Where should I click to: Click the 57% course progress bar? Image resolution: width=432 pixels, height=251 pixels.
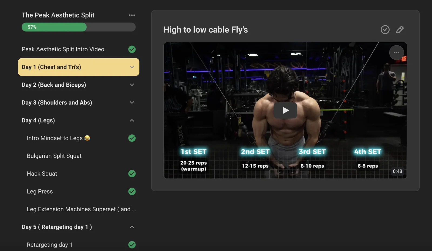[79, 27]
